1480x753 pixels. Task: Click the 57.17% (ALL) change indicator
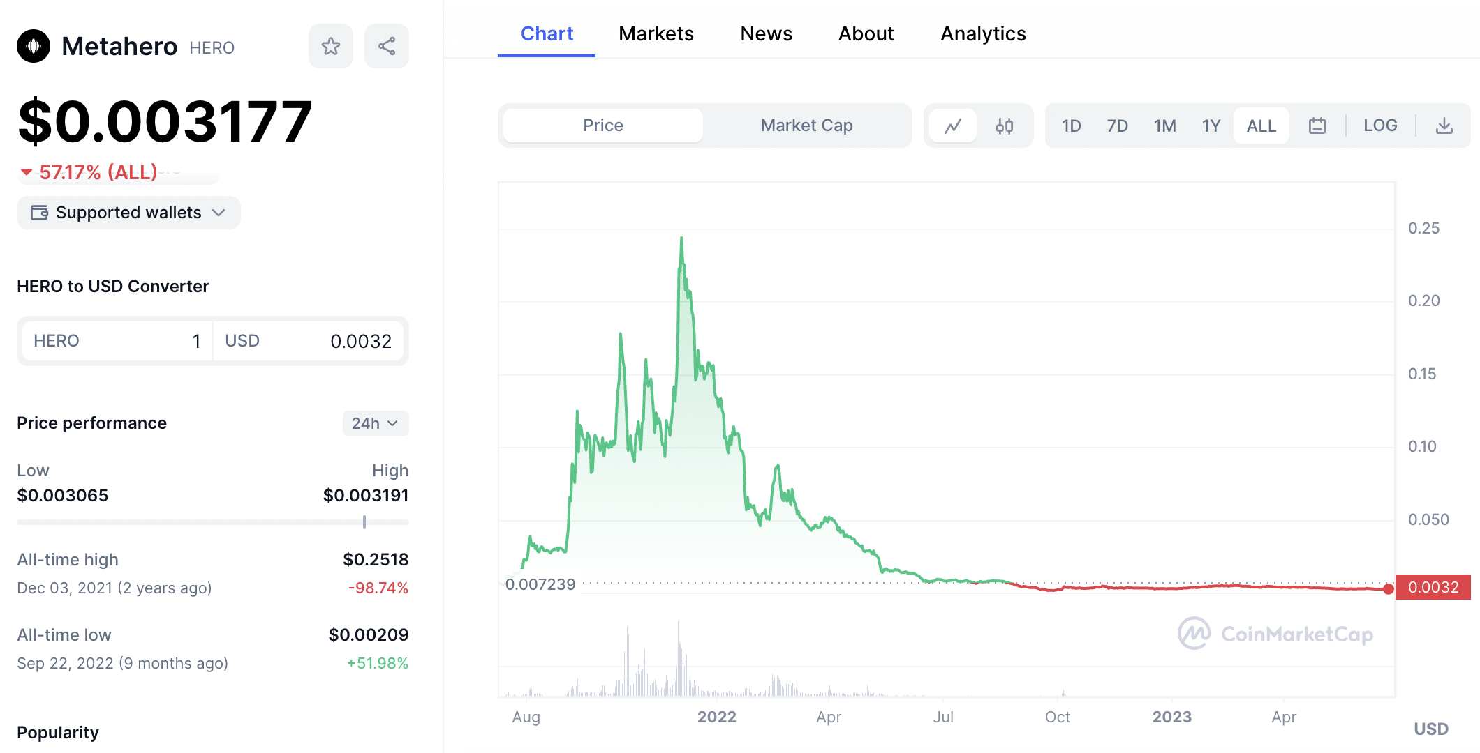pos(89,172)
